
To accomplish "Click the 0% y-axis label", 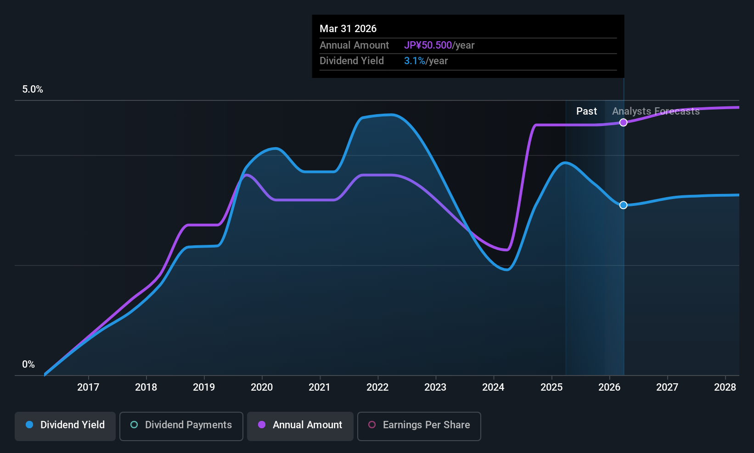I will coord(28,365).
